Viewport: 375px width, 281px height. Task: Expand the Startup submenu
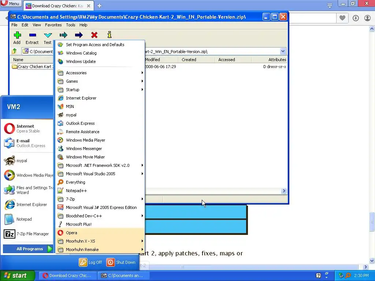point(100,90)
